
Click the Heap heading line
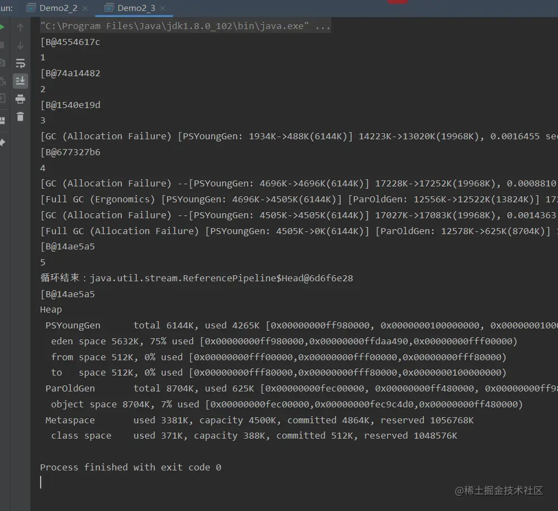tap(51, 310)
